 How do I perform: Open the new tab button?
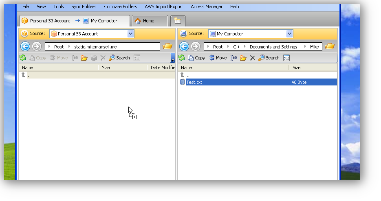178,21
